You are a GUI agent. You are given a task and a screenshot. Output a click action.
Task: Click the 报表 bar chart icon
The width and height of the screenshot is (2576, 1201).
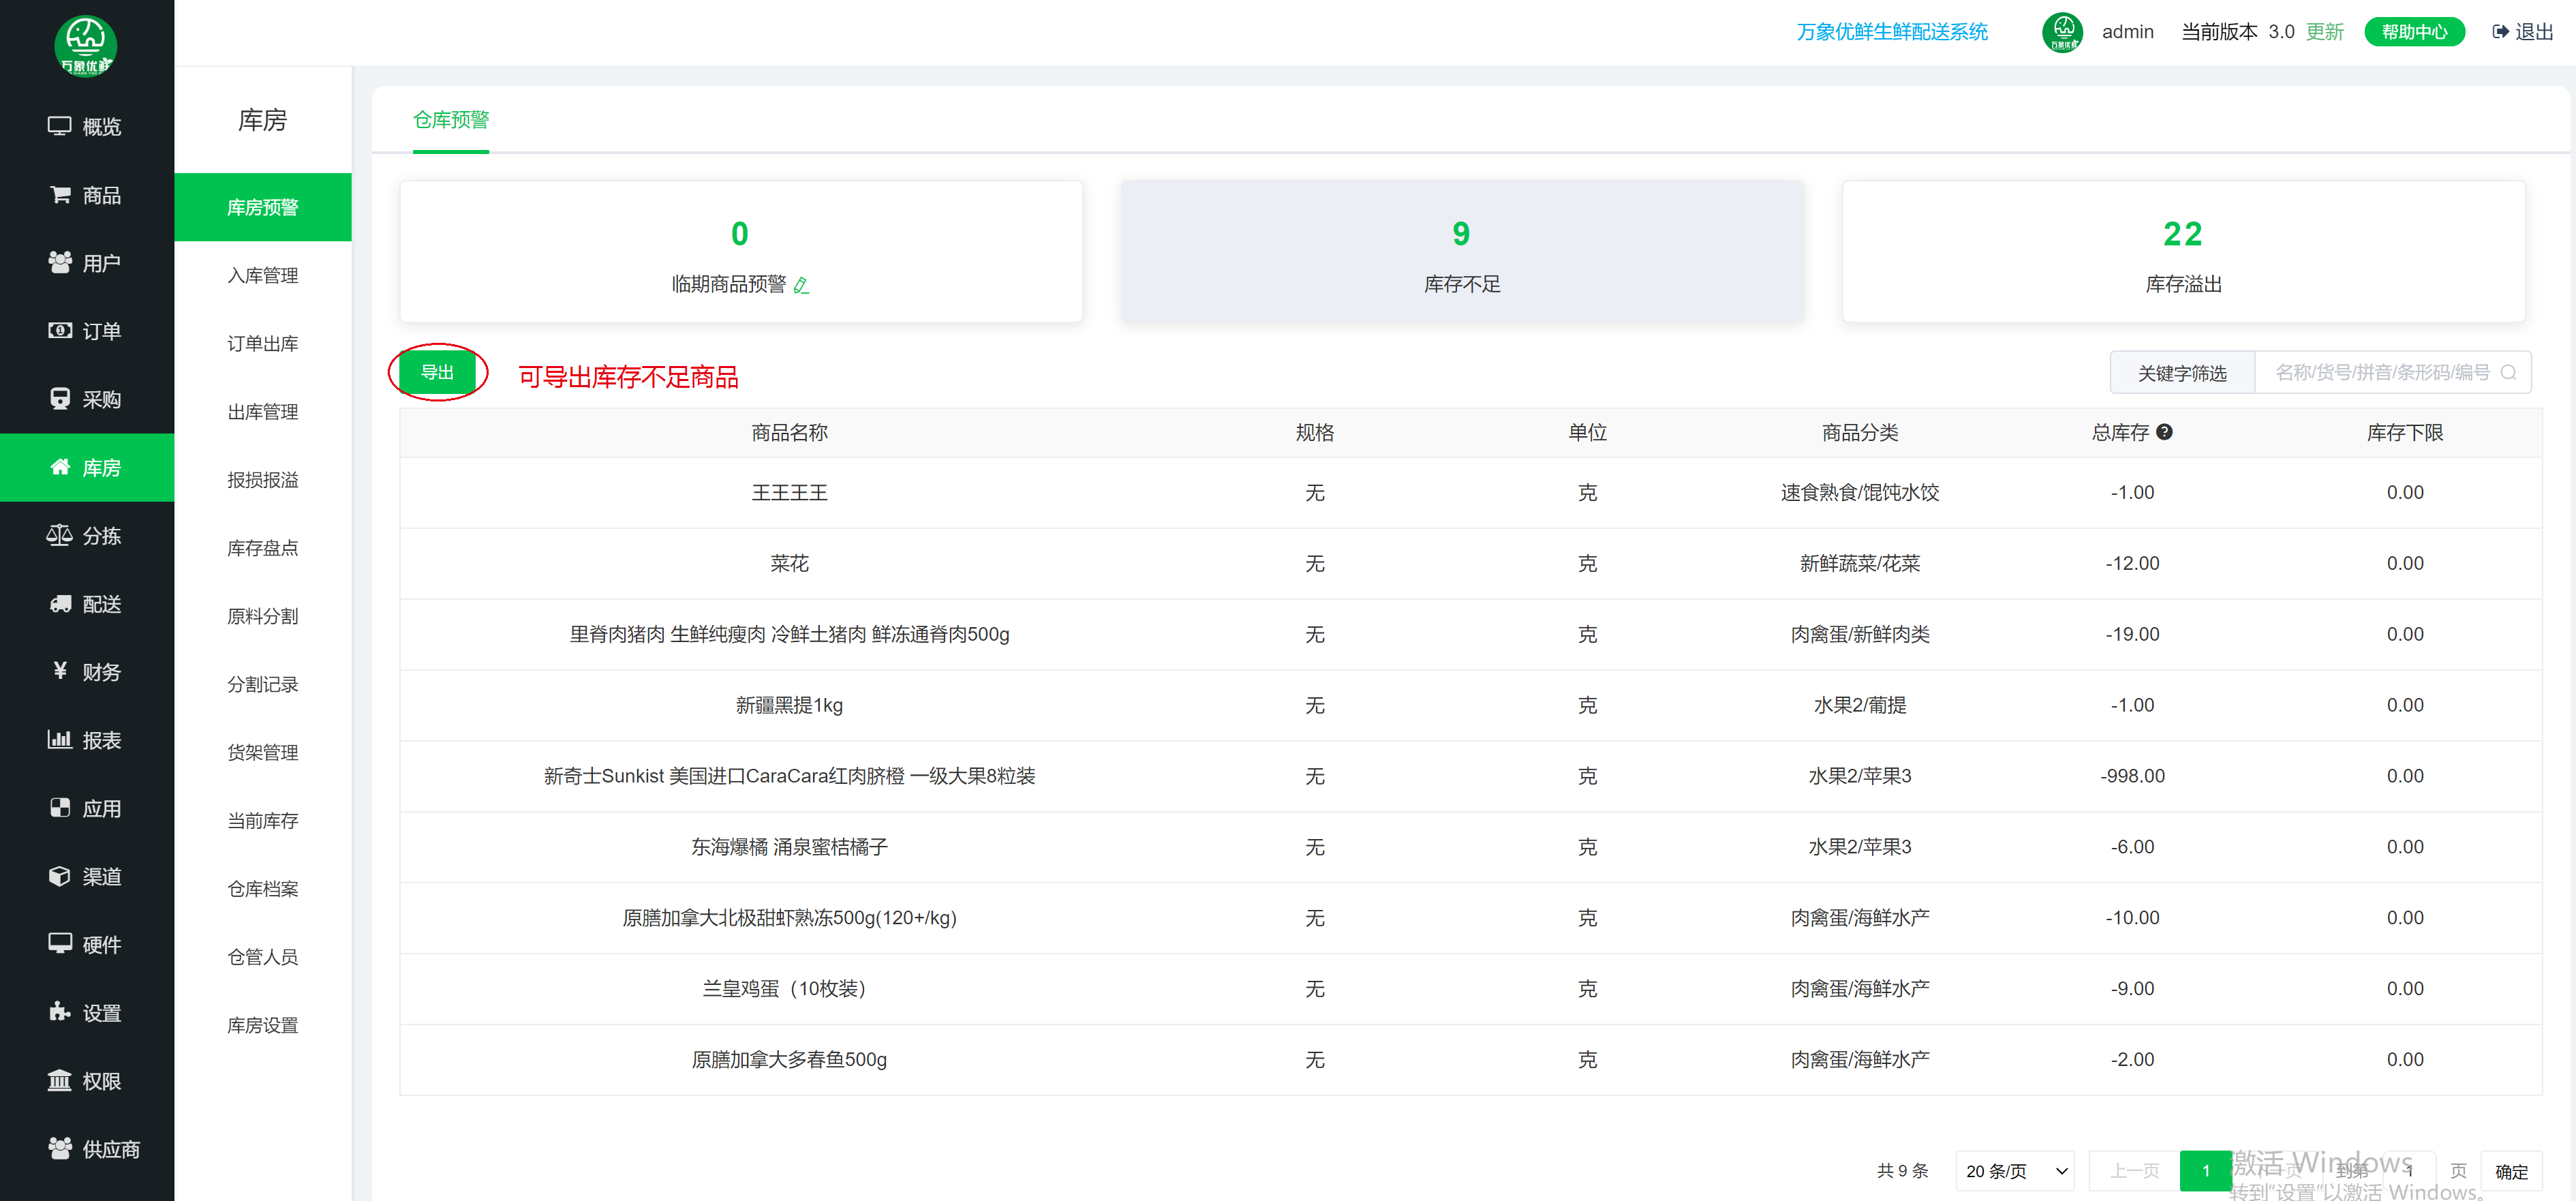60,739
